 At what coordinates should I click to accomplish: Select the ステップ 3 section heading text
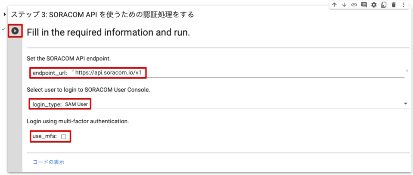102,14
